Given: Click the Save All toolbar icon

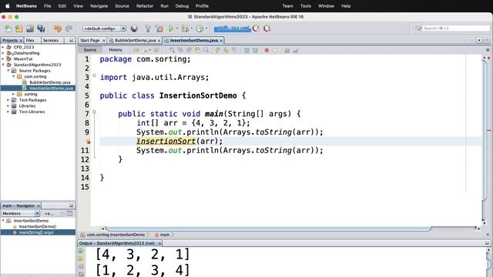Looking at the screenshot, I should 41,28.
